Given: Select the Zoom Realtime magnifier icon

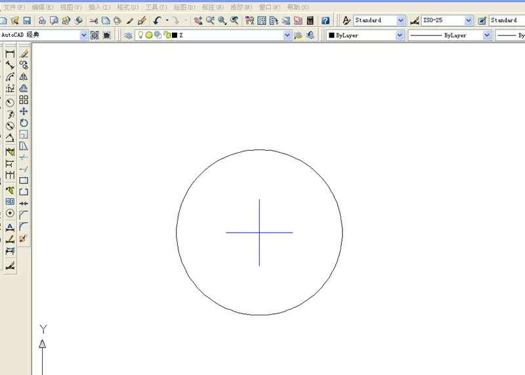Looking at the screenshot, I should tap(210, 21).
